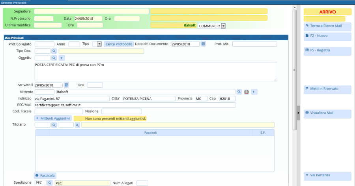
Task: Open the COMMERCIO dropdown selector
Action: [x=223, y=26]
